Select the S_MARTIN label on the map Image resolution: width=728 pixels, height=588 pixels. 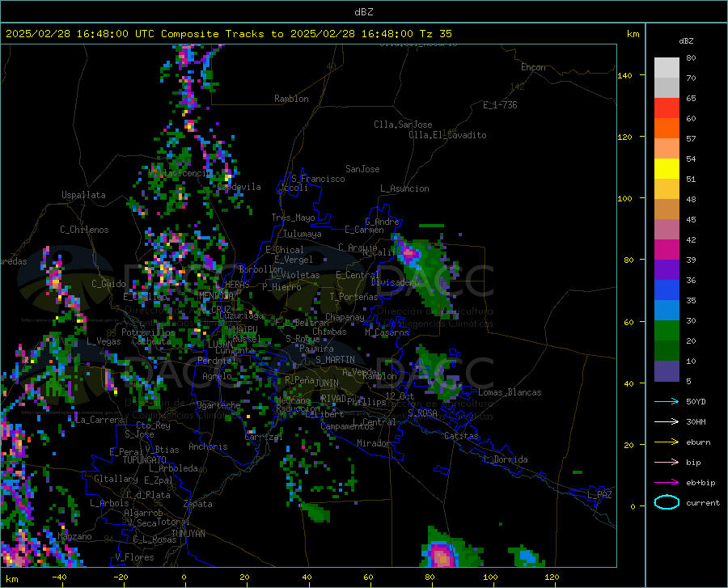[x=335, y=360]
